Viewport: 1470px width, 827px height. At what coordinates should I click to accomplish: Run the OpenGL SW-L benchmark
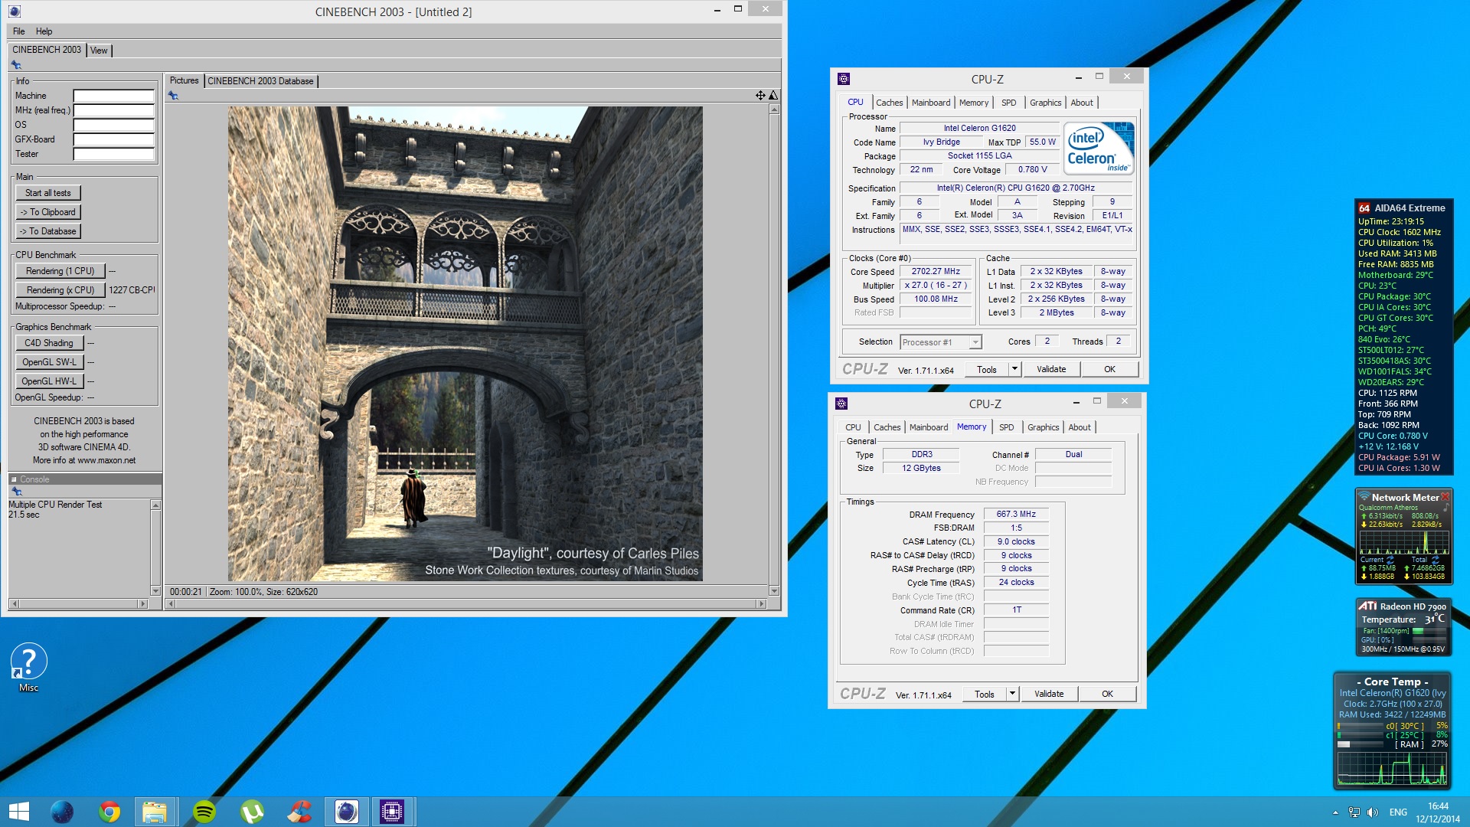pos(49,362)
